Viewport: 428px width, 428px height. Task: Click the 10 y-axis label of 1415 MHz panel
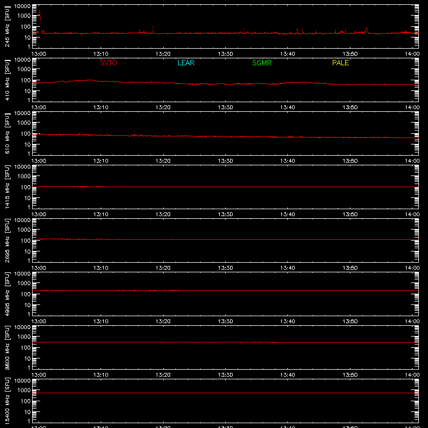(x=27, y=198)
